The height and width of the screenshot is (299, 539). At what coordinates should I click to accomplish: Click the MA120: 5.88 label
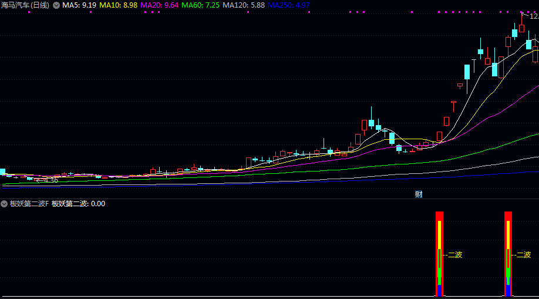tap(244, 5)
